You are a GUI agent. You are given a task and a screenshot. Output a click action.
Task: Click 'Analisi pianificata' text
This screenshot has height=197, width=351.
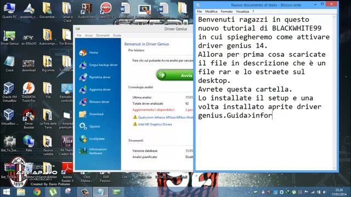tap(145, 157)
